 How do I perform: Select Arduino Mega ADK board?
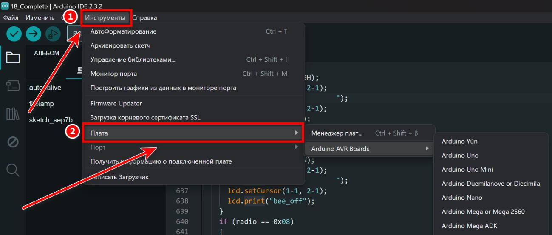pyautogui.click(x=491, y=226)
